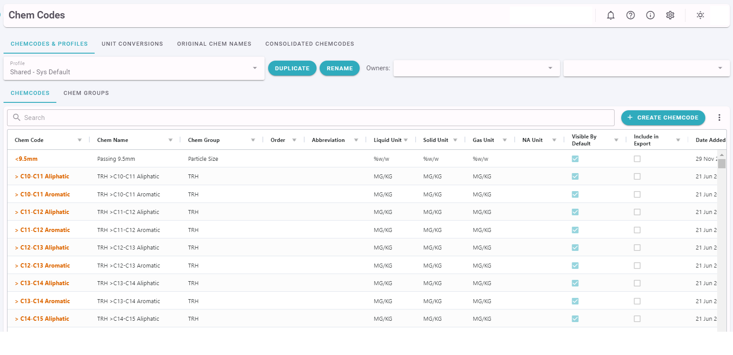Select the Chem Groups sub-tab
The width and height of the screenshot is (733, 355).
(86, 93)
